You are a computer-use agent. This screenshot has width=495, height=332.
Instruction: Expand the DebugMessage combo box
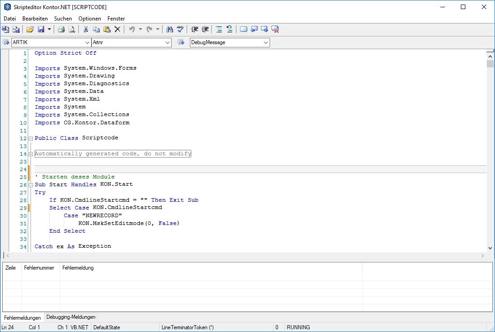point(266,42)
